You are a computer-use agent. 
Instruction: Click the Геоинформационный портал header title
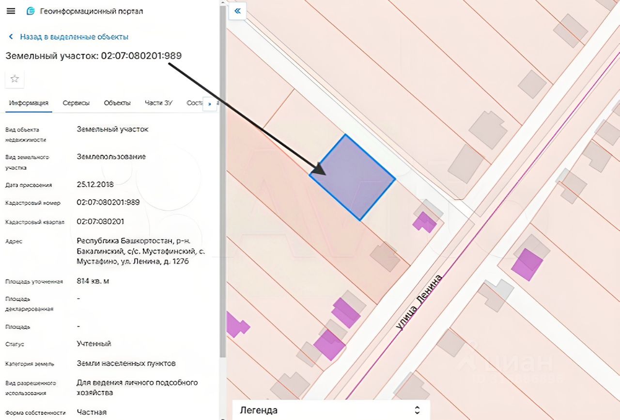coord(91,11)
